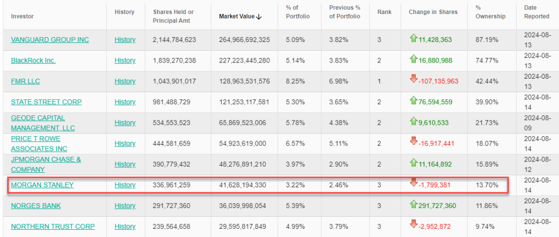Click the % of Portfolio header

click(298, 12)
